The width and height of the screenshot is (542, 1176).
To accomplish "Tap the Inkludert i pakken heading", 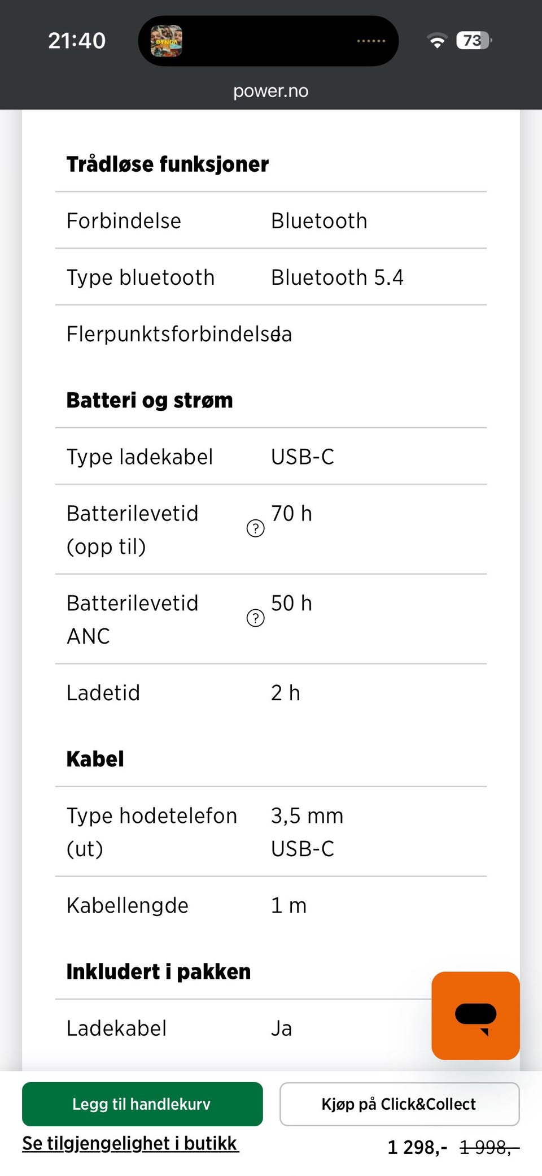I will click(x=159, y=971).
